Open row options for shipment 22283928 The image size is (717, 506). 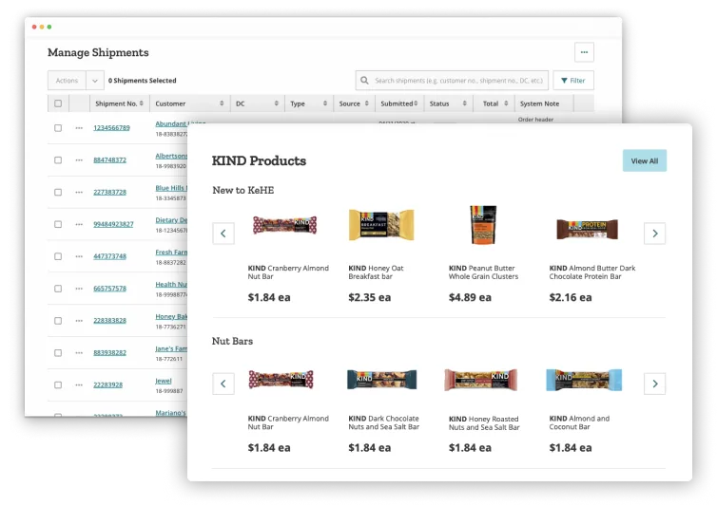[79, 385]
